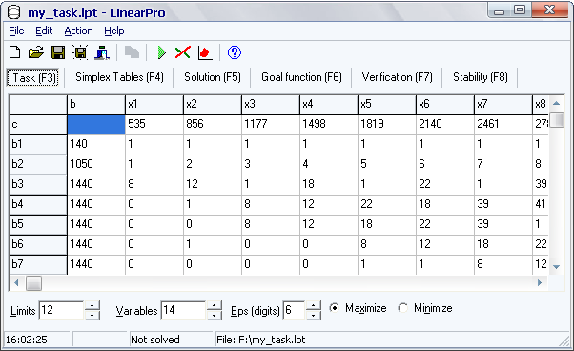Click the horizontal scrollbar left arrow
Screen dimensions: 574x351
(x=16, y=283)
